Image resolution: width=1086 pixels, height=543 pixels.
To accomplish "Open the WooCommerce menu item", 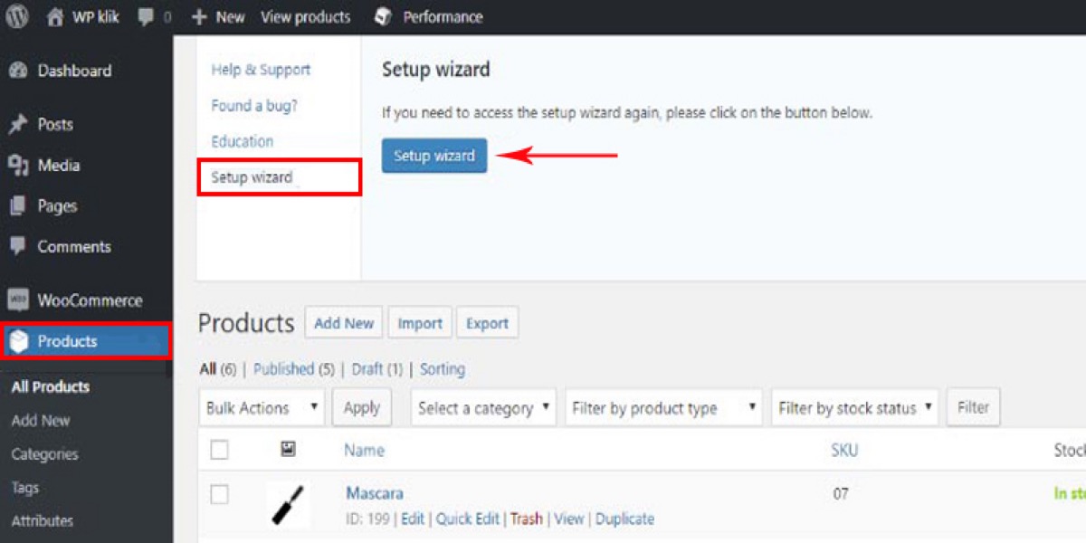I will click(90, 300).
